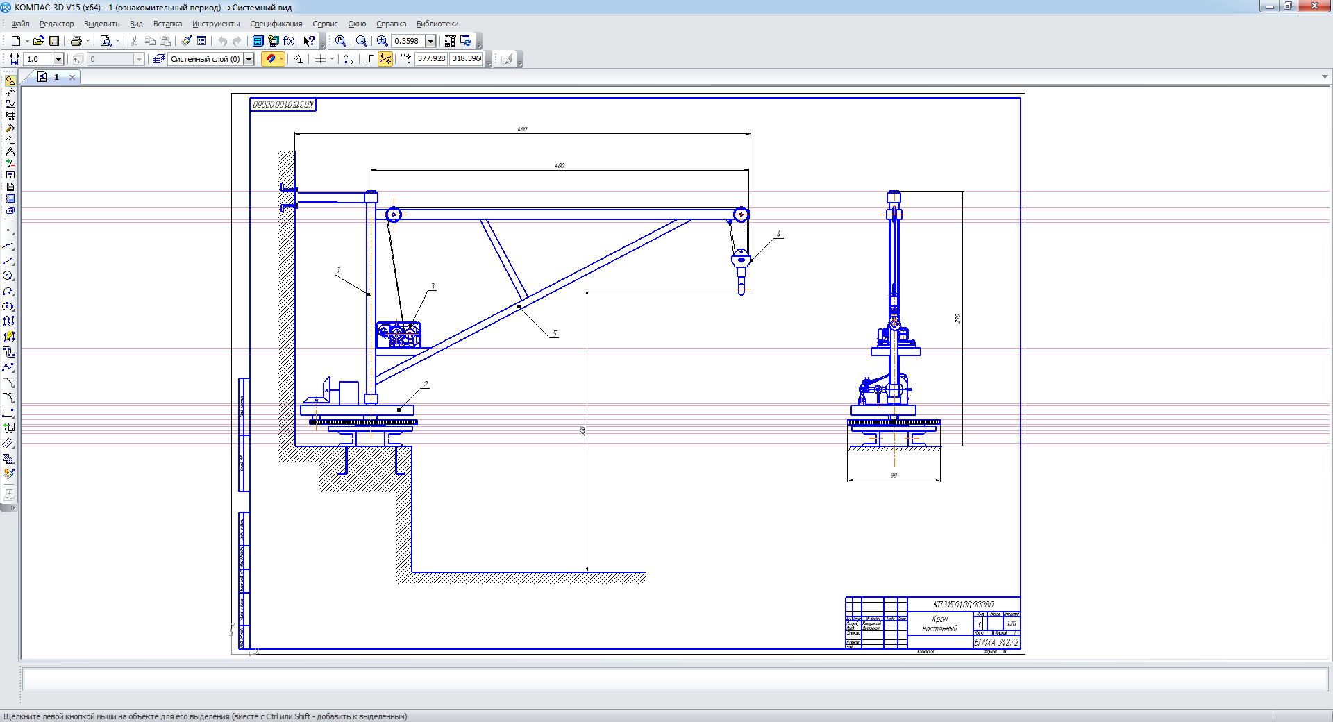Image resolution: width=1333 pixels, height=722 pixels.
Task: Toggle the rounding cursor step button
Action: coord(385,59)
